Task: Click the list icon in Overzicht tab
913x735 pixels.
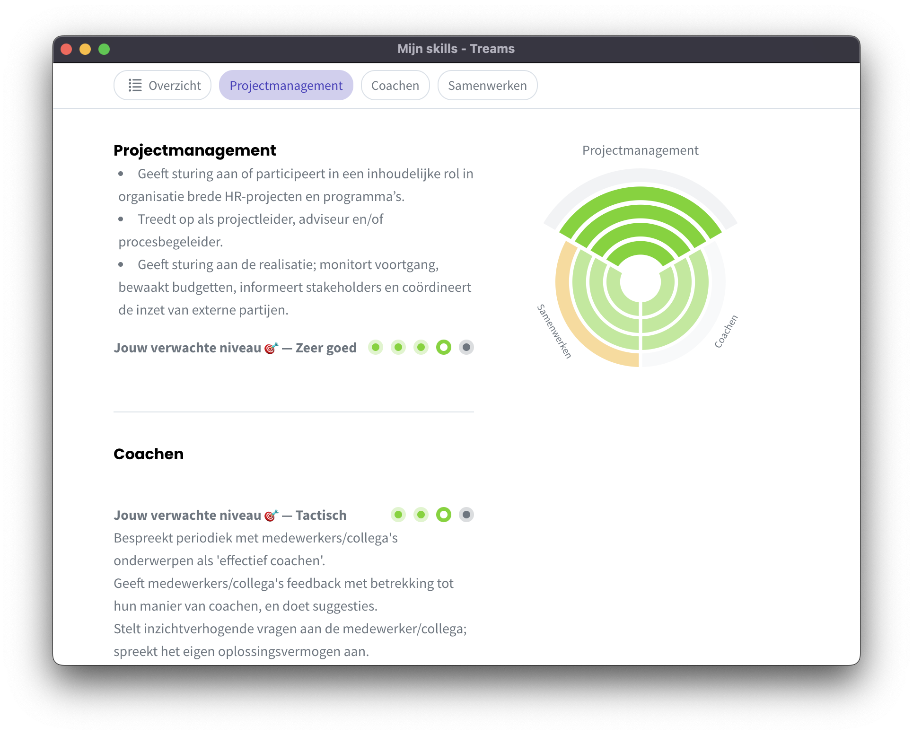Action: [135, 86]
